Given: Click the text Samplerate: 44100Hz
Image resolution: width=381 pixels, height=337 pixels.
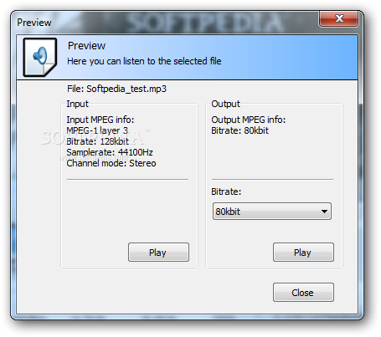Looking at the screenshot, I should 110,152.
